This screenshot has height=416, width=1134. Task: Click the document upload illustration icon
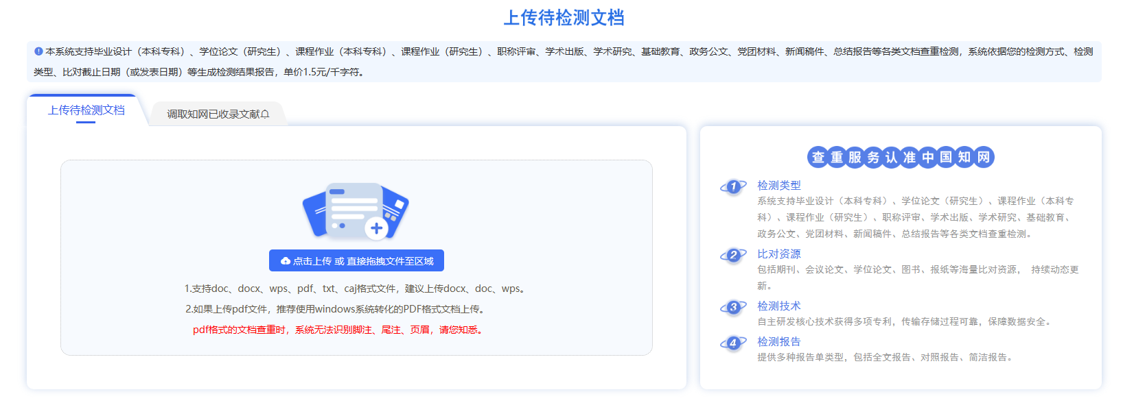(356, 211)
